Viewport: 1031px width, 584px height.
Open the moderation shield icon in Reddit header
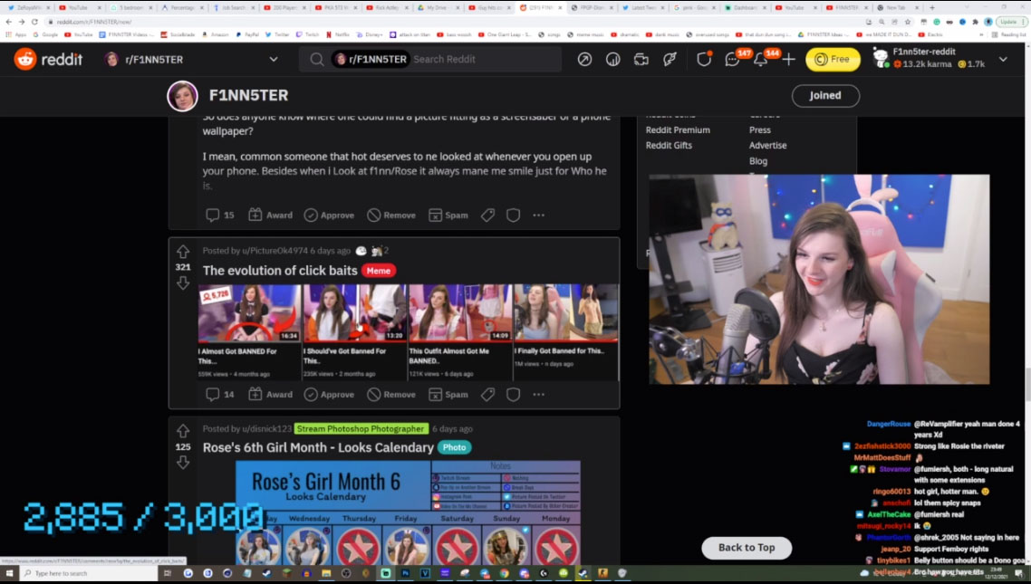pos(704,59)
